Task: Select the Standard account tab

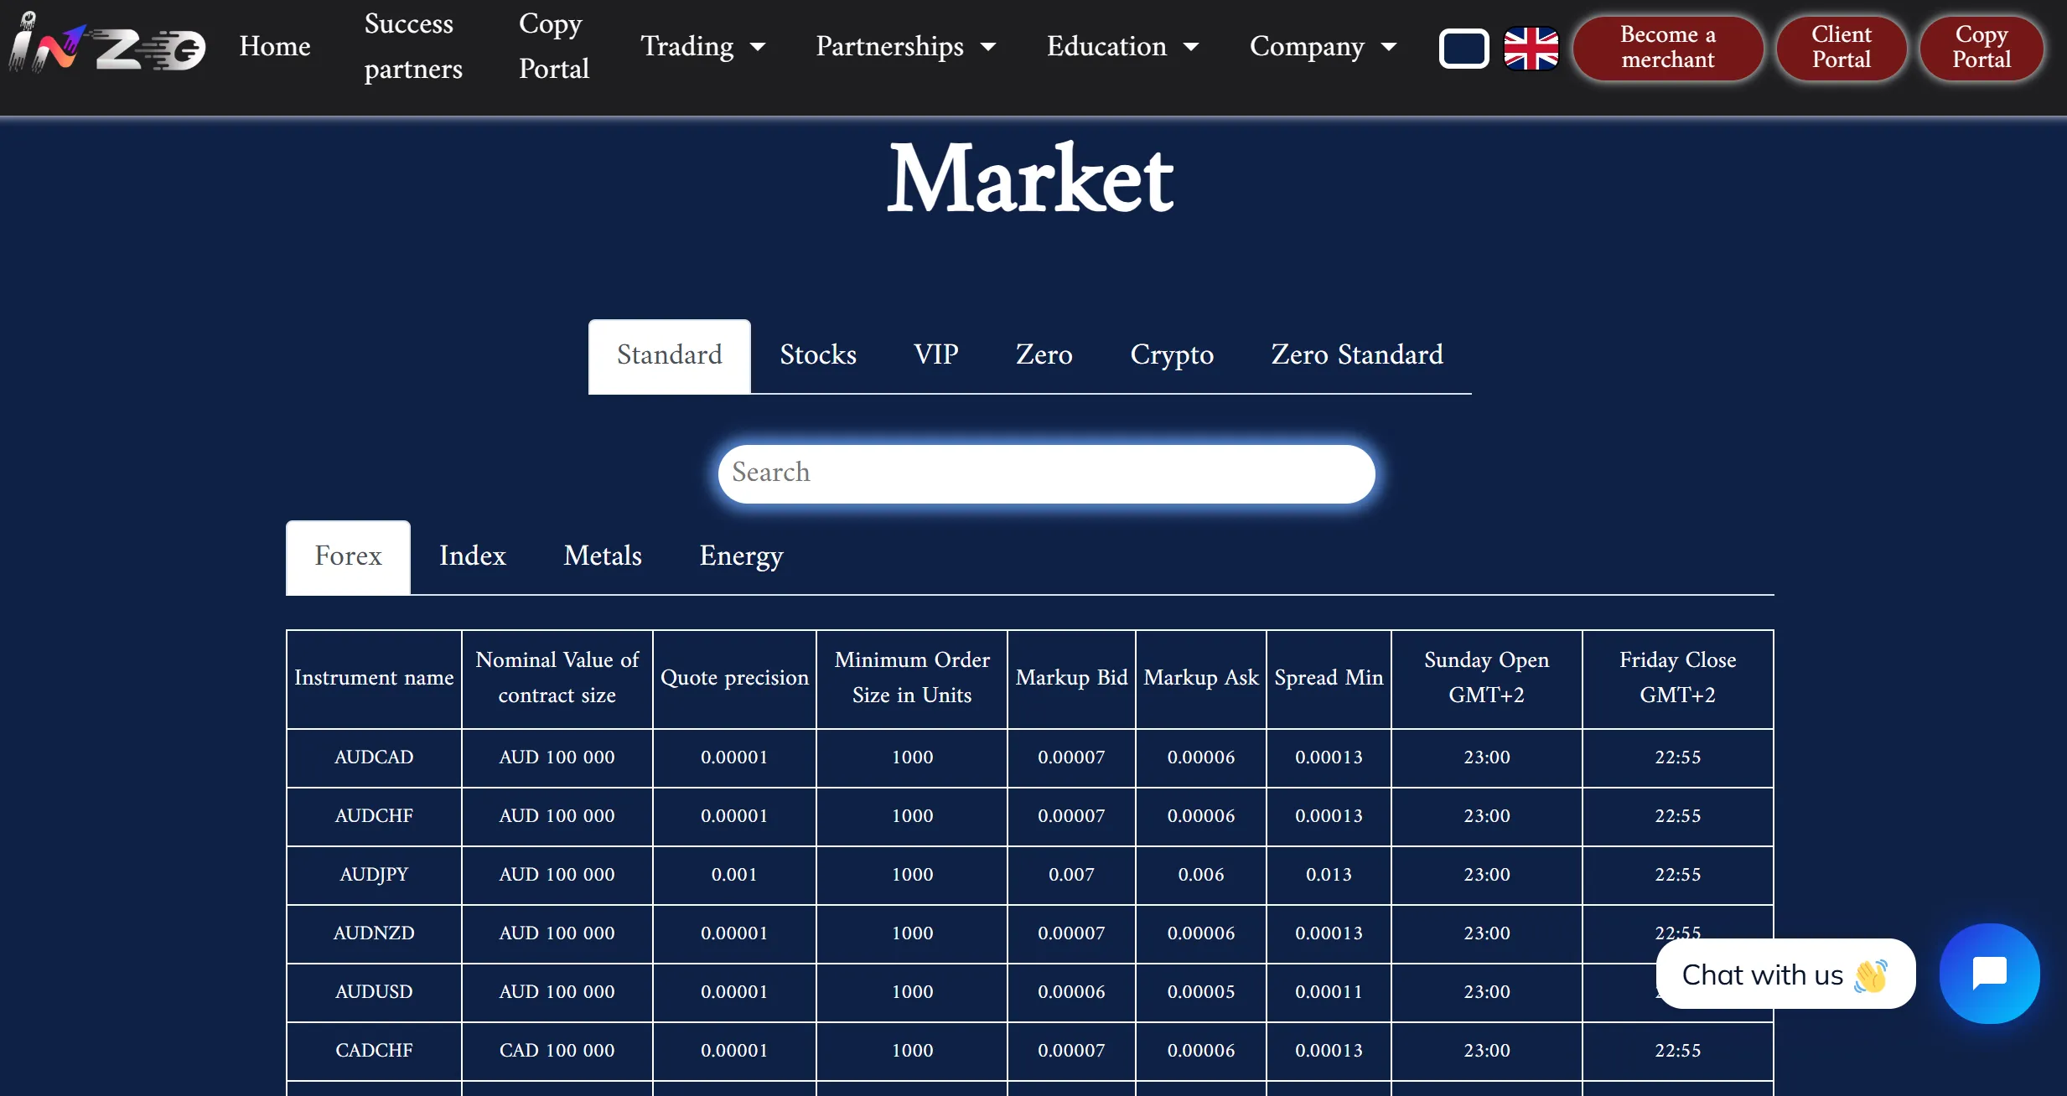Action: (669, 355)
